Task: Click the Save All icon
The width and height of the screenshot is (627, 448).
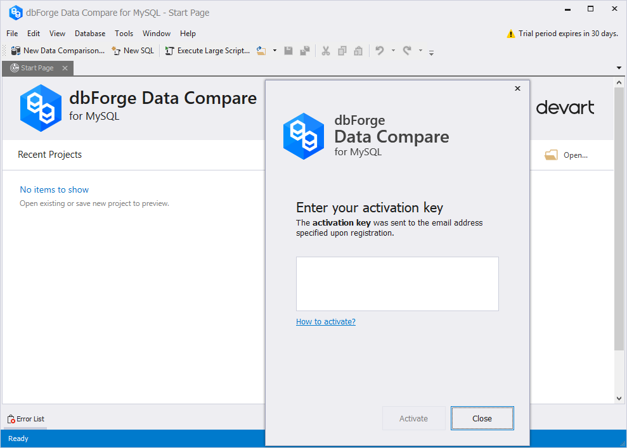Action: click(x=305, y=51)
